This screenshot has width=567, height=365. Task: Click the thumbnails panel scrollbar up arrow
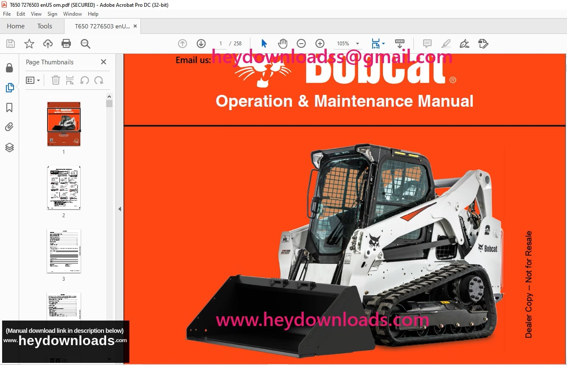pyautogui.click(x=109, y=96)
